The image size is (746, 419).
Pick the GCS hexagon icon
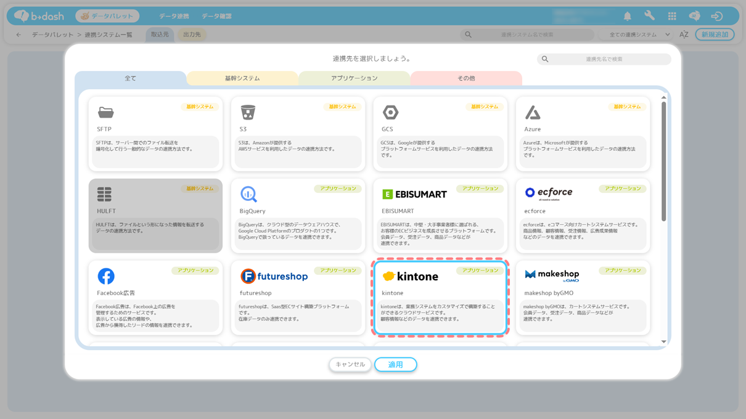tap(390, 112)
